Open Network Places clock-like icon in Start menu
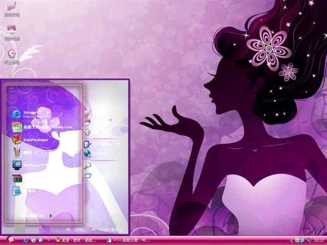Screen dimensions: 327x245 click(x=88, y=132)
